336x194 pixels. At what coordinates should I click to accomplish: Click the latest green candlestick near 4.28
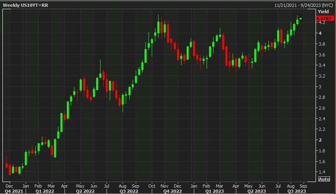point(301,19)
